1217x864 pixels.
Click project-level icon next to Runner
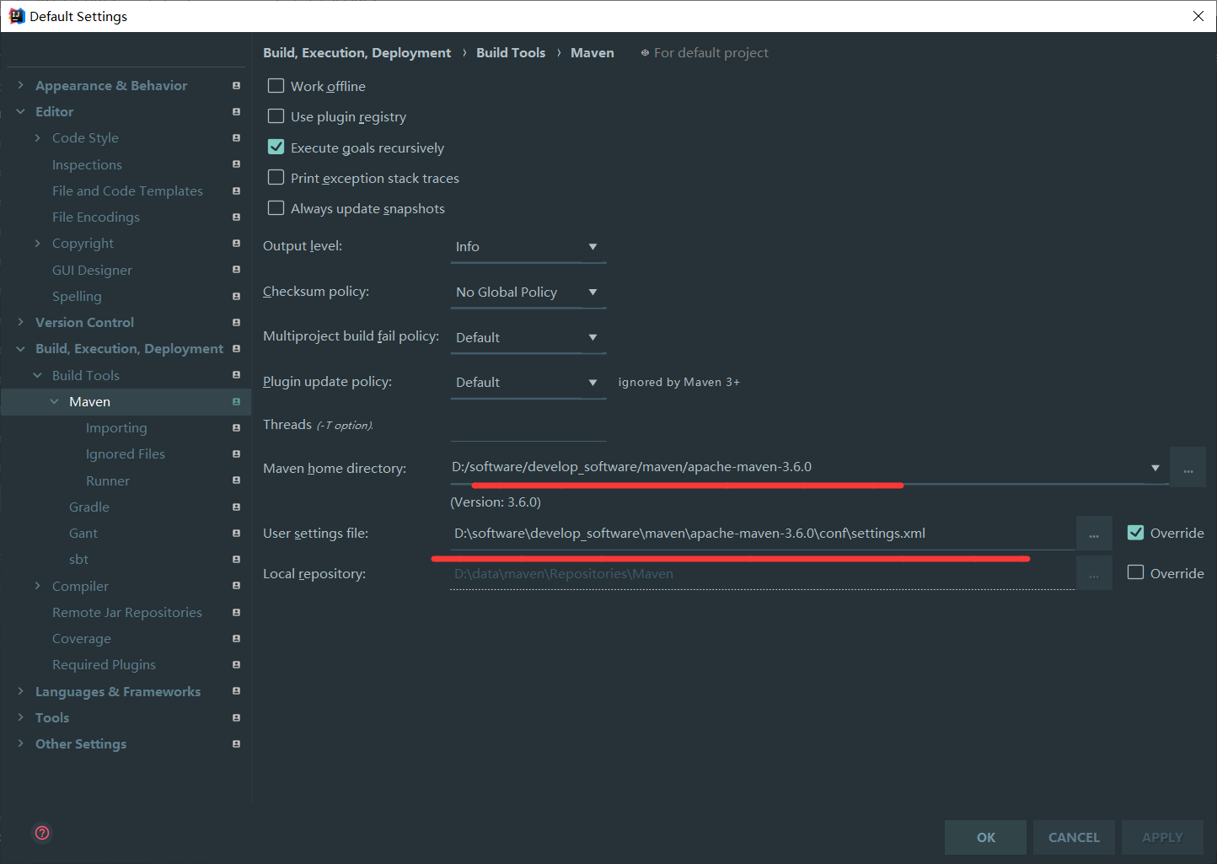236,480
